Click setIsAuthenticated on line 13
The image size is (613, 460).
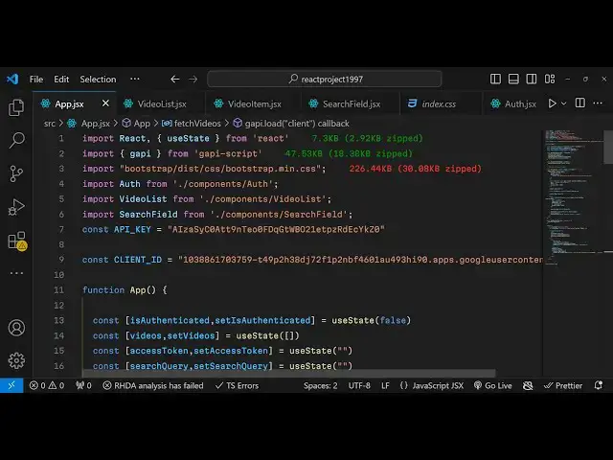coord(262,320)
